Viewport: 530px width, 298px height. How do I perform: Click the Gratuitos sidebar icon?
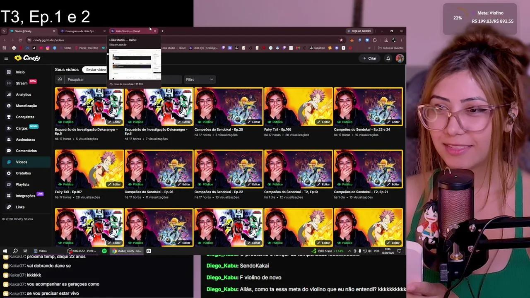tap(9, 173)
